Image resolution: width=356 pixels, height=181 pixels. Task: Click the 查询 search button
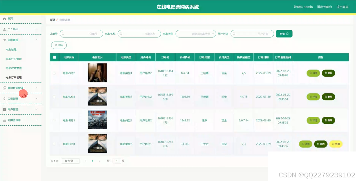(x=284, y=33)
